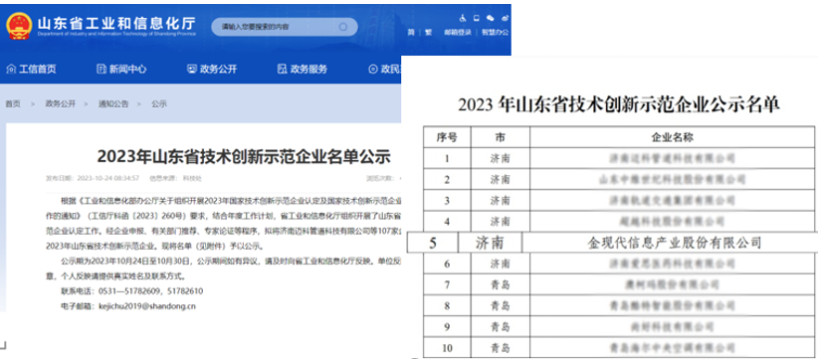Click the icon beside 政务服务 menu
This screenshot has width=818, height=359.
pos(283,69)
